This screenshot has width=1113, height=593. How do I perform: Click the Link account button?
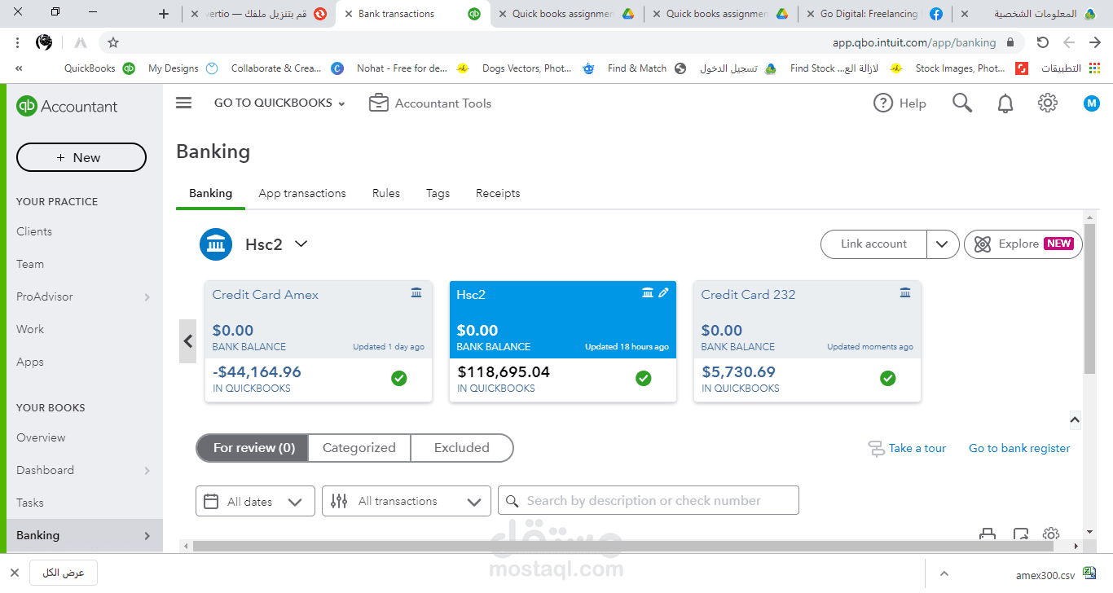[x=873, y=244]
